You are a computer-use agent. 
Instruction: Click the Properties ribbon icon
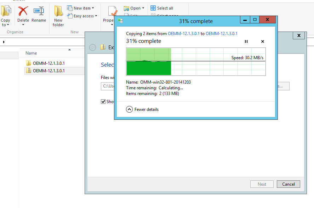click(113, 11)
